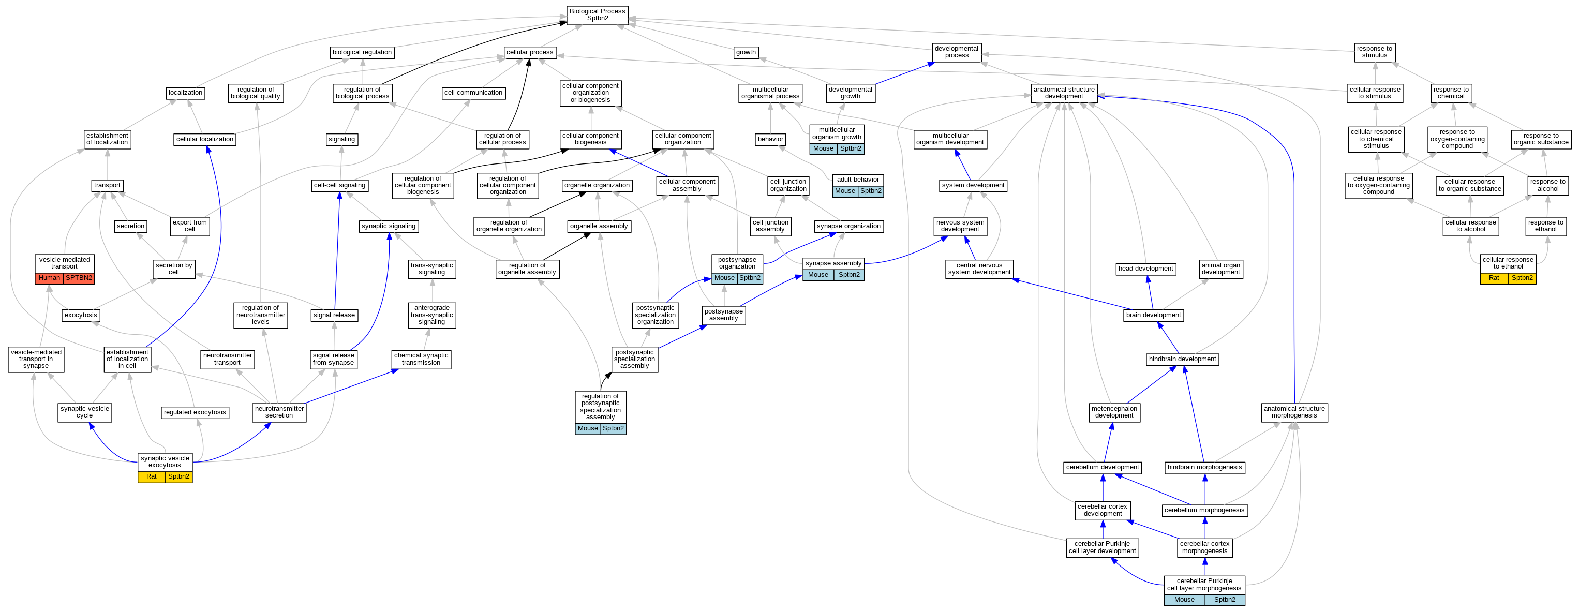Click the 'system development' node
The width and height of the screenshot is (1579, 611).
(973, 186)
